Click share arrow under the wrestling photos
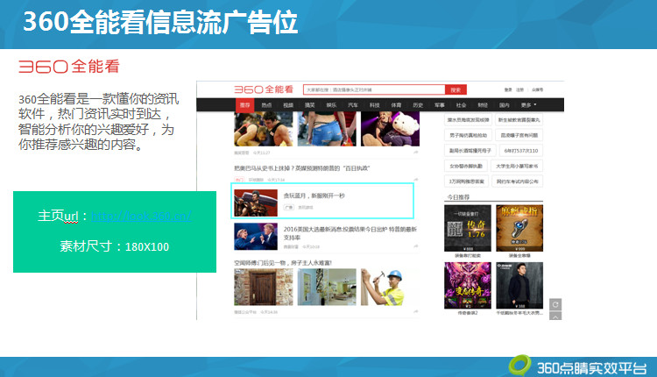 pyautogui.click(x=415, y=153)
